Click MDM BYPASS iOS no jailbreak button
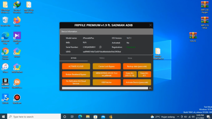 [x=107, y=74]
